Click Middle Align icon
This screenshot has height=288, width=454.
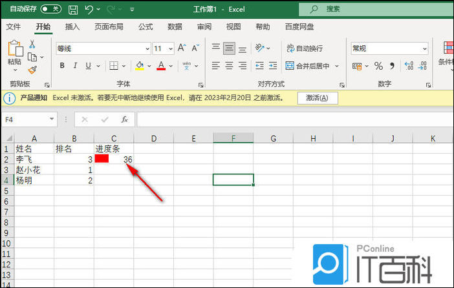229,48
